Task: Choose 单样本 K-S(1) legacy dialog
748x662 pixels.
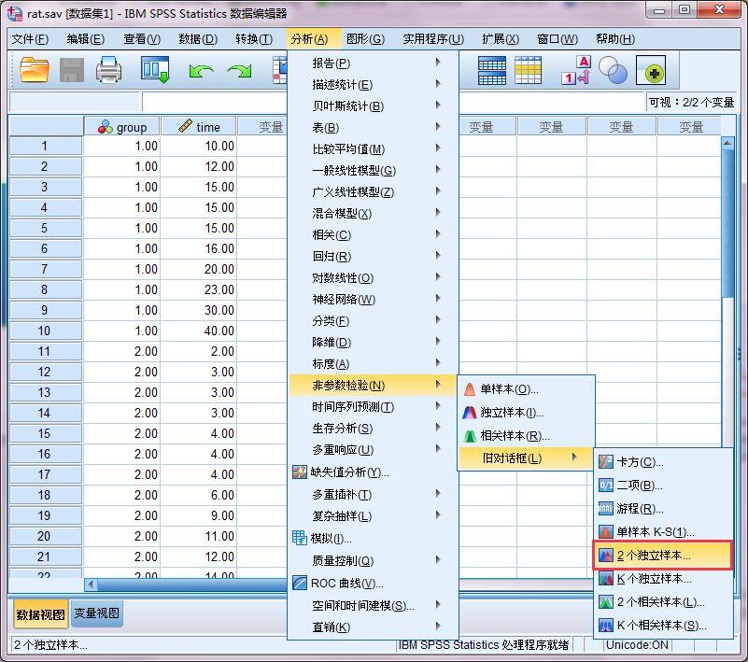Action: [x=663, y=532]
